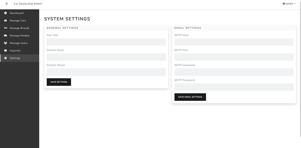
Task: Focus the SMTP Port field
Action: (234, 57)
